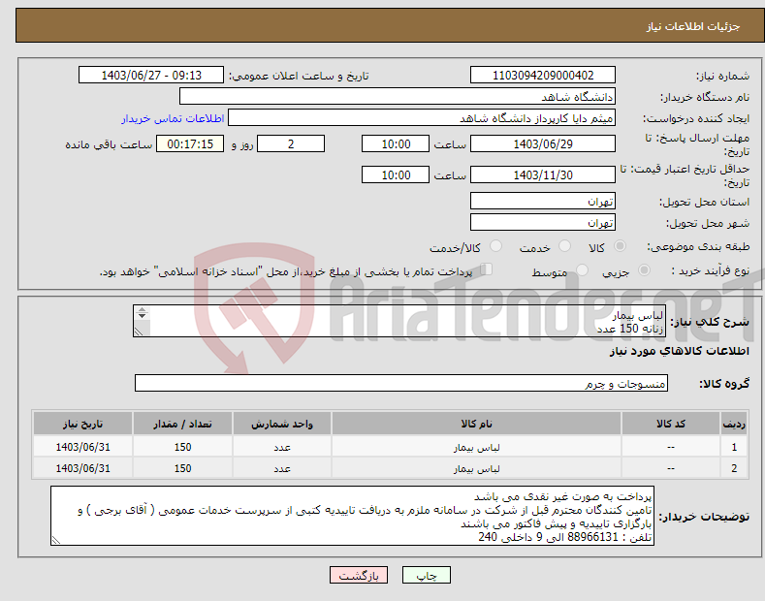Click quantity 150 in row 2
Viewport: 765px width, 601px height.
(x=182, y=468)
